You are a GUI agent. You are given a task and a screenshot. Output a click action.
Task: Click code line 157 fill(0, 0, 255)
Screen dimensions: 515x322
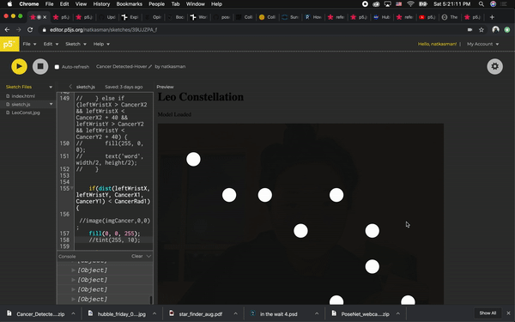click(114, 234)
